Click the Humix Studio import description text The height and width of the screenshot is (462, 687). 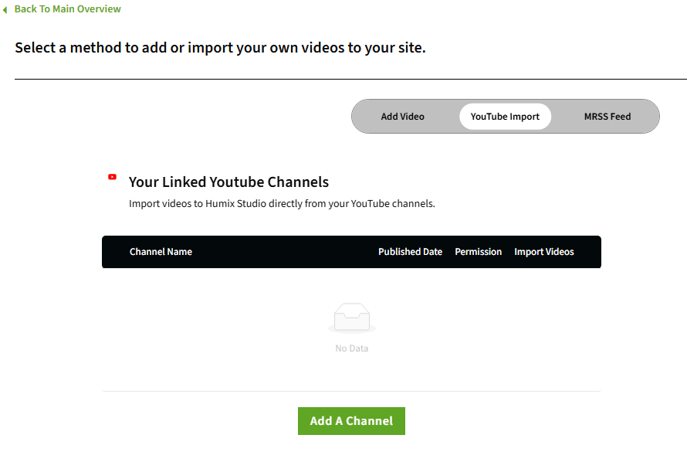pos(282,205)
